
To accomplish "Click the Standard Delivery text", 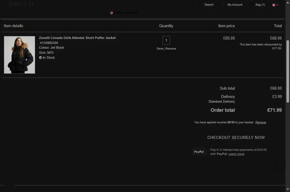I will [222, 102].
